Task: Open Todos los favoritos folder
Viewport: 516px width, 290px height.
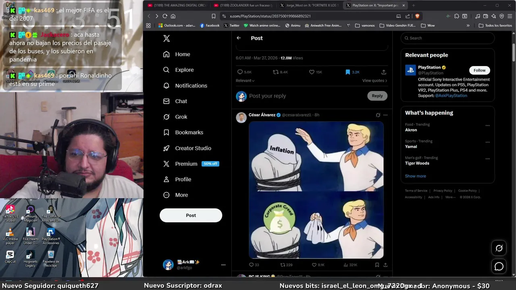Action: (495, 25)
